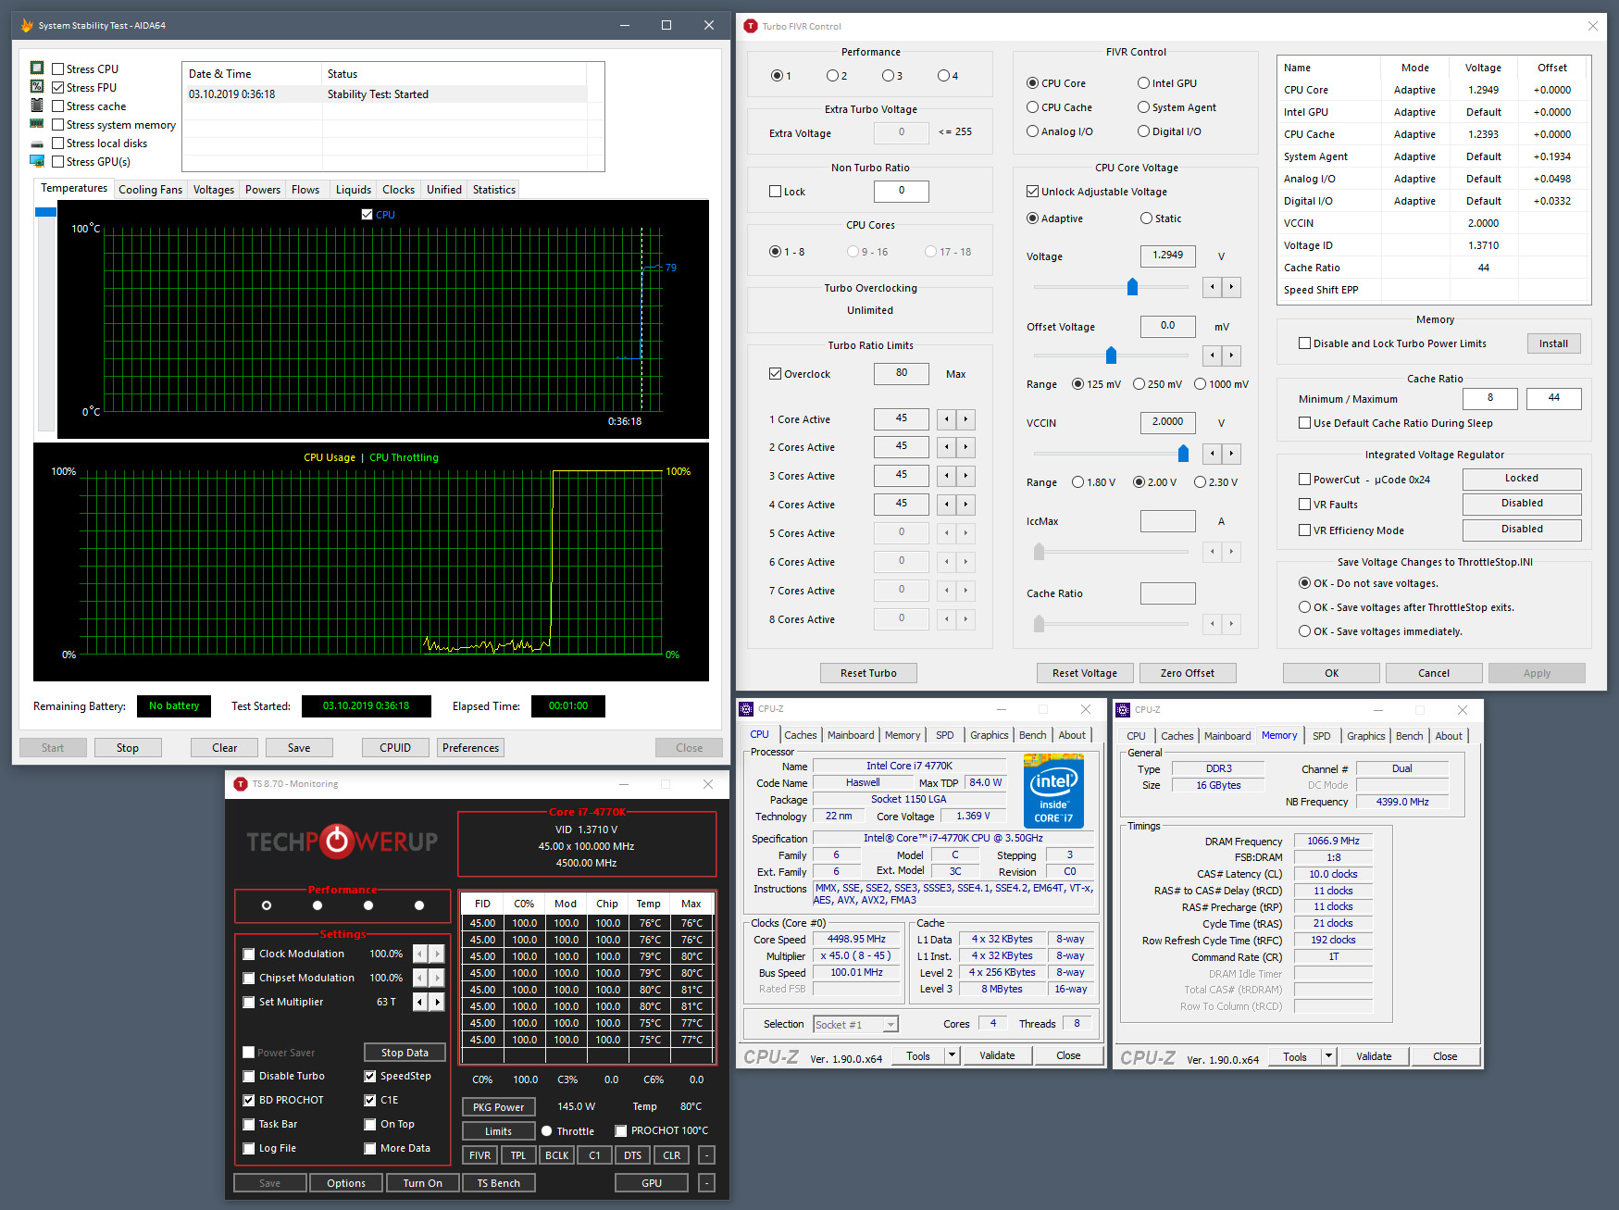Increase the 4 Cores Active ratio with right arrow

[965, 505]
